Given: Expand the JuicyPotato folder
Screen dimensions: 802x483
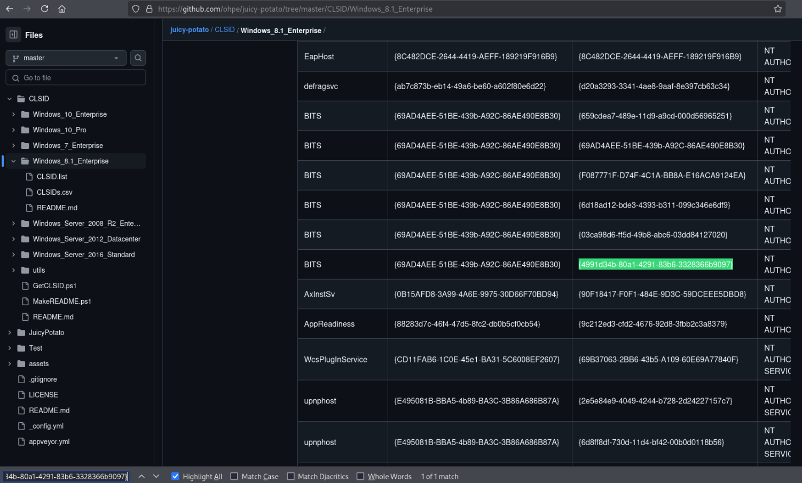Looking at the screenshot, I should (10, 332).
